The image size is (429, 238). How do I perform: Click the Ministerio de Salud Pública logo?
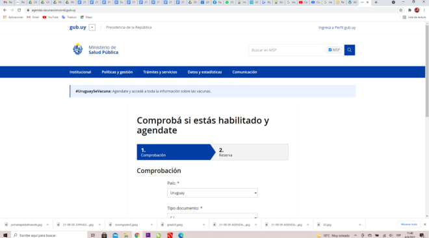[x=96, y=50]
